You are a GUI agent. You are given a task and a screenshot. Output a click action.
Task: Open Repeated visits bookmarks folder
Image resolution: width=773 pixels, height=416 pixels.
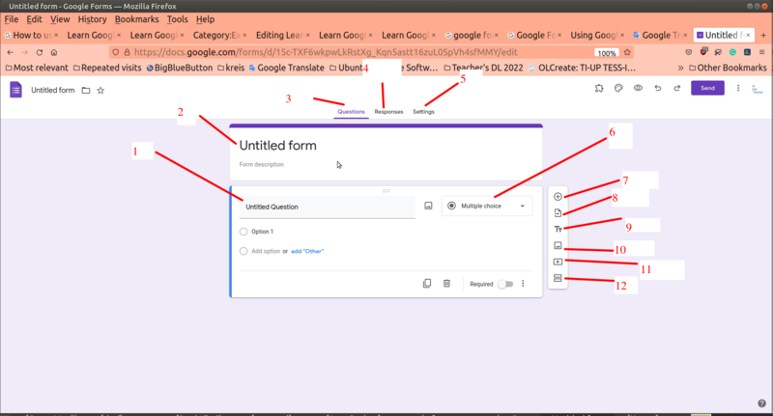pos(107,68)
